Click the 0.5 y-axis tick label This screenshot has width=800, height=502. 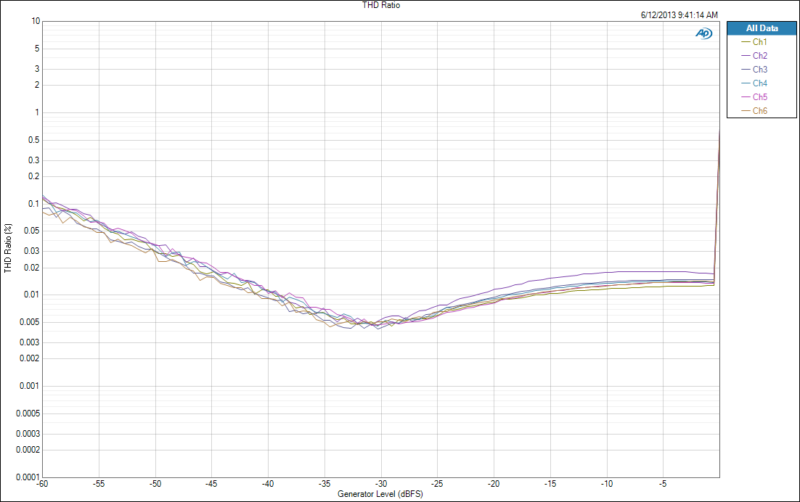34,139
